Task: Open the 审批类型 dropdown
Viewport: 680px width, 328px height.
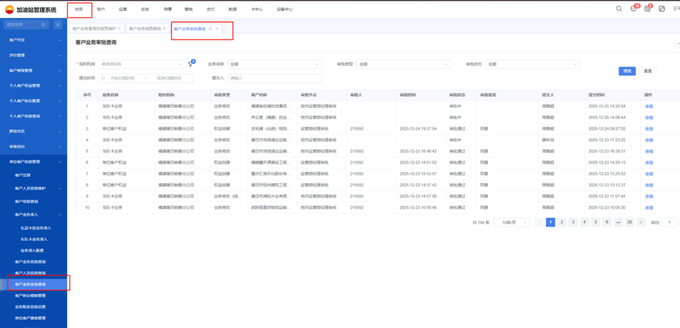Action: pos(403,64)
